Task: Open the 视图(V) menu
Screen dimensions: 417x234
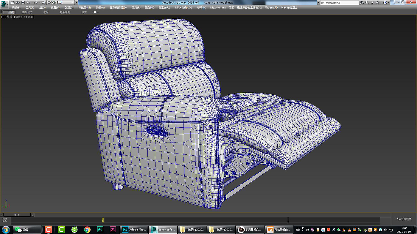Action: click(55, 7)
